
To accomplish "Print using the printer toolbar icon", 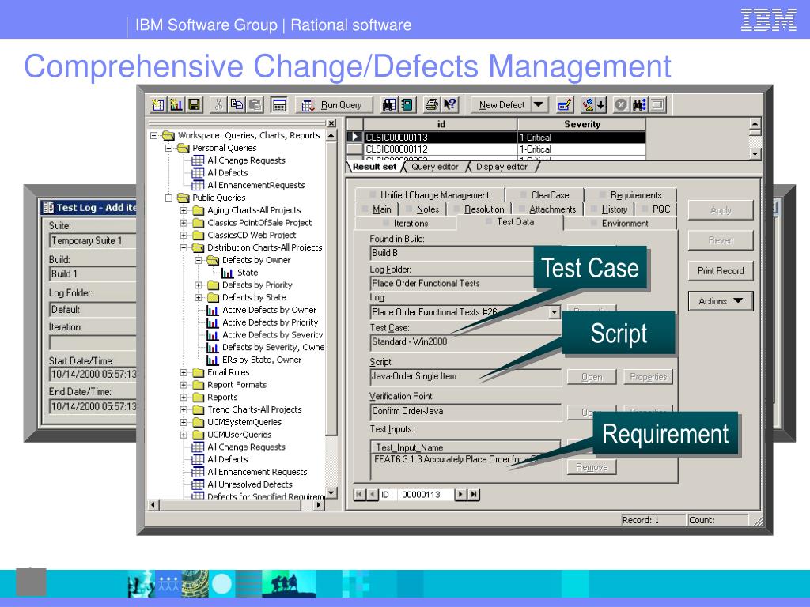I will pos(431,105).
